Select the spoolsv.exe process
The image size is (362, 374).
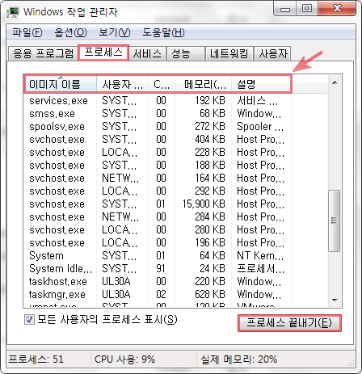pos(158,127)
